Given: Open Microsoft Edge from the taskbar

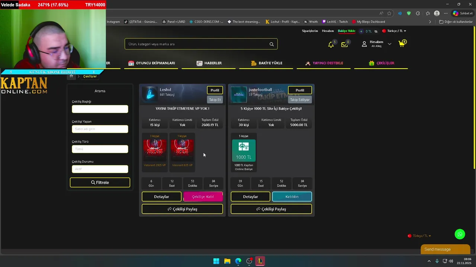Looking at the screenshot, I should pos(238,261).
